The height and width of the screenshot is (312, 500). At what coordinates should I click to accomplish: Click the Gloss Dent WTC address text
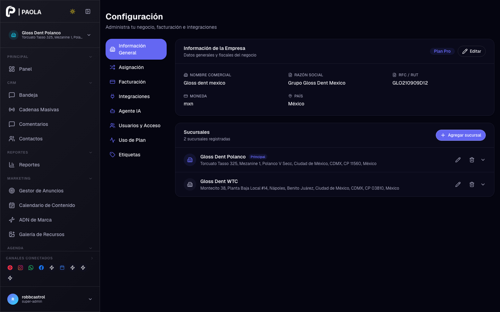pyautogui.click(x=300, y=188)
